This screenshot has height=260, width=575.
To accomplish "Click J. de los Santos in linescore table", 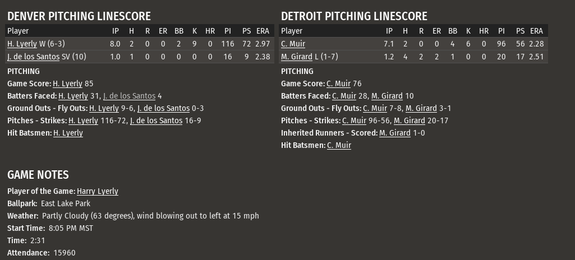I will (33, 57).
